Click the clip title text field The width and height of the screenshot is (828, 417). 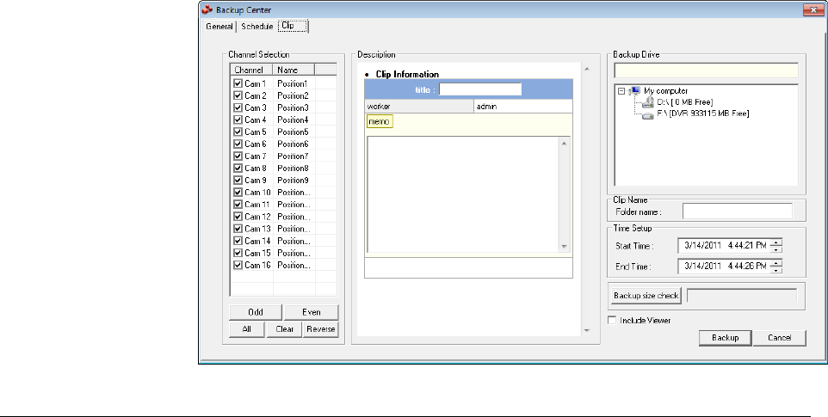[x=480, y=89]
